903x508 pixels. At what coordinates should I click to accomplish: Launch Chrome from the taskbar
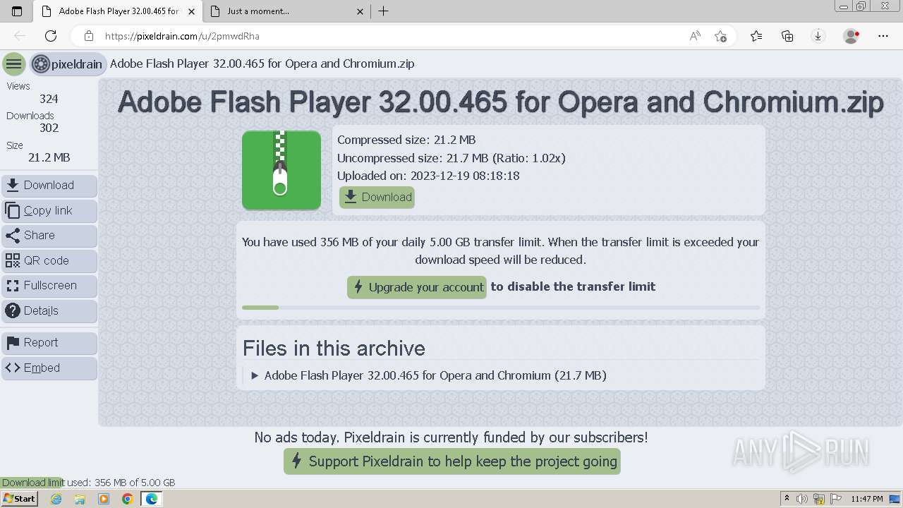128,499
